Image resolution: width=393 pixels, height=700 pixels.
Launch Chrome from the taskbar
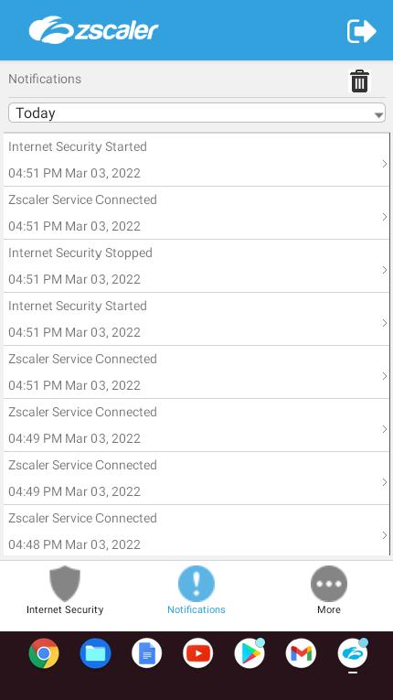click(x=44, y=653)
